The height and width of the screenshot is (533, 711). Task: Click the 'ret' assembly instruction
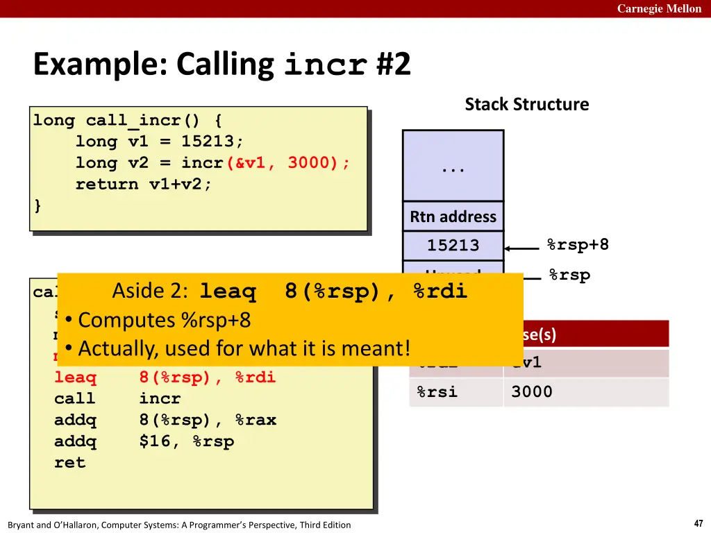click(70, 463)
